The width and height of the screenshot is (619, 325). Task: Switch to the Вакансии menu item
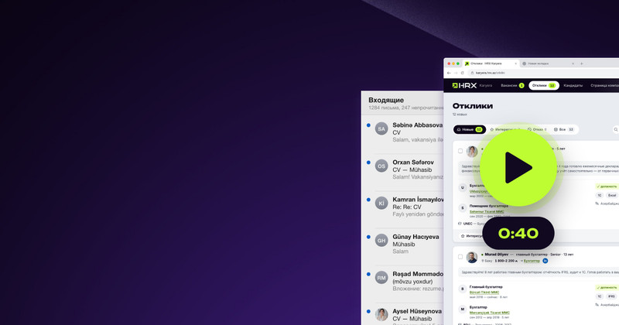[x=512, y=85]
